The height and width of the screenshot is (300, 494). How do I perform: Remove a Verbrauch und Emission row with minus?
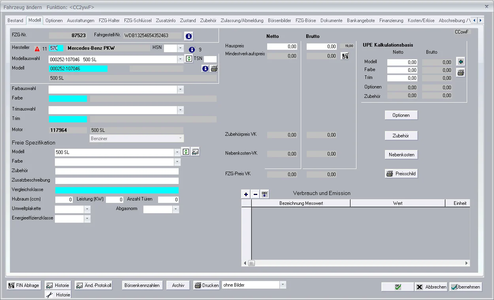pos(255,194)
